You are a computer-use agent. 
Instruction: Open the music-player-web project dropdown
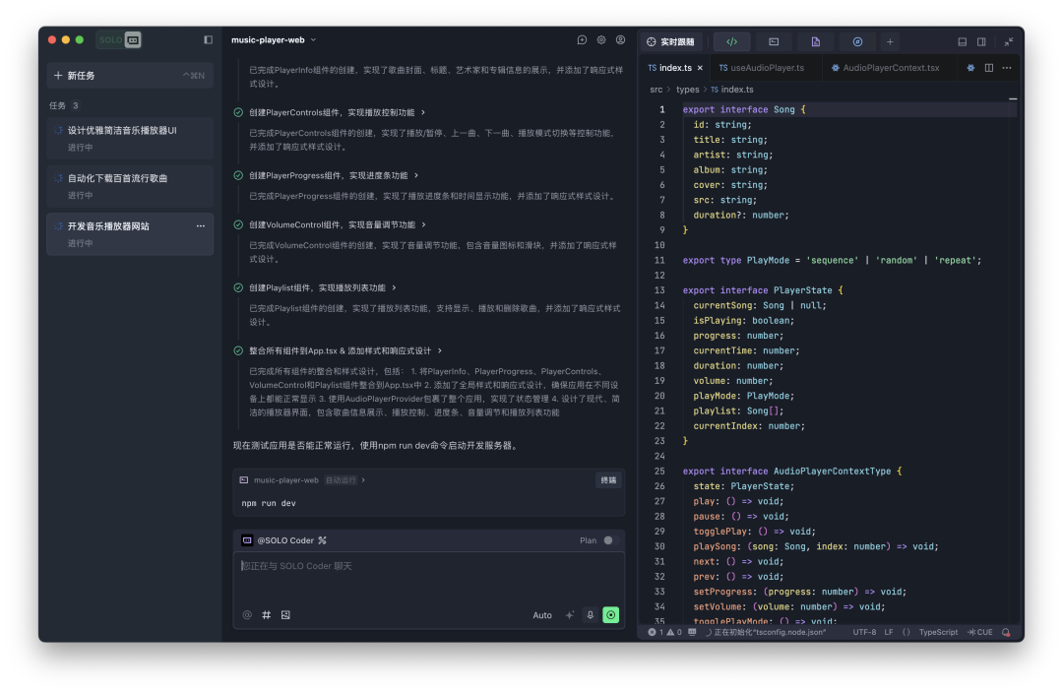pos(274,40)
